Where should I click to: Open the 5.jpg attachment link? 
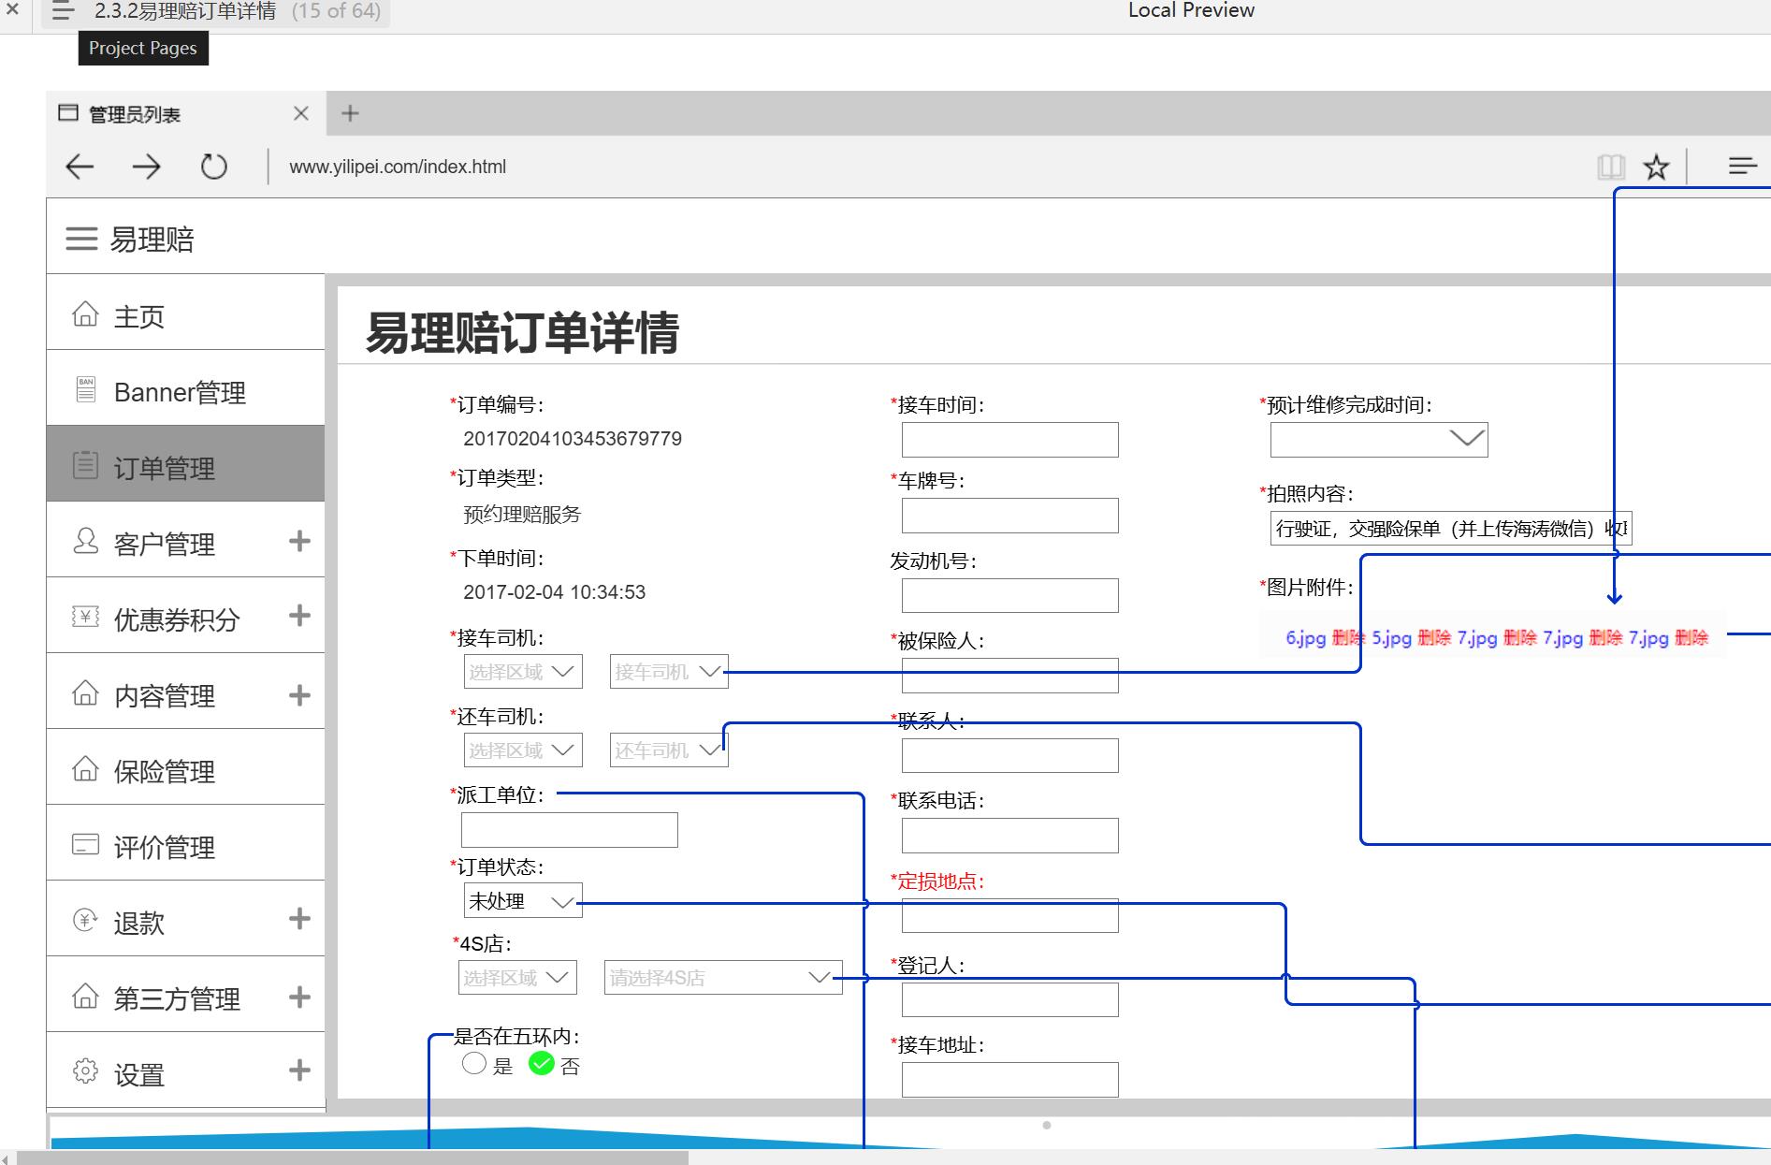point(1391,638)
